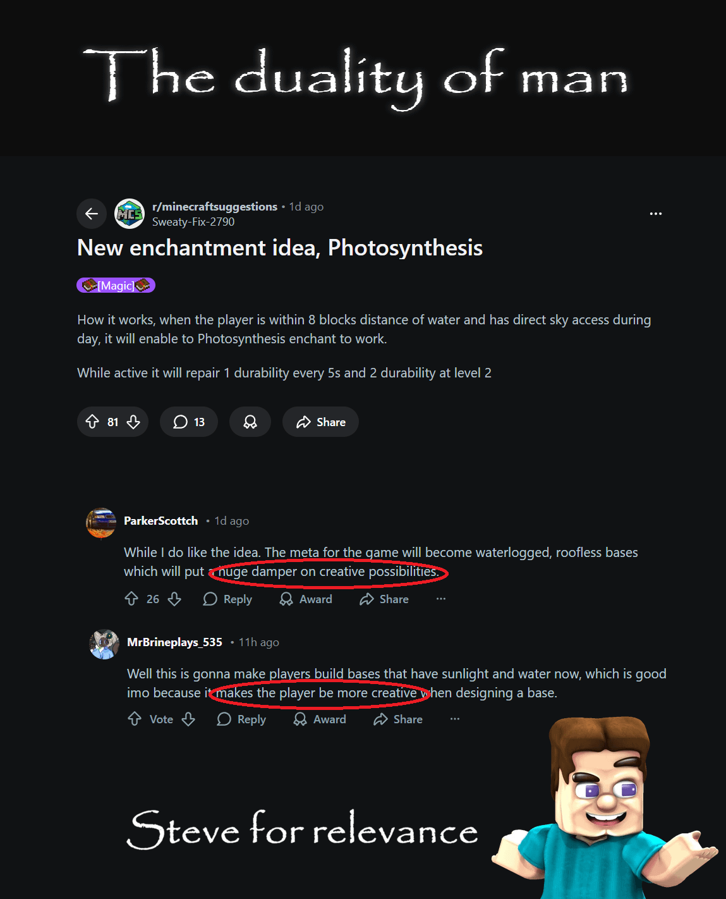Open the post's 13 comments
The height and width of the screenshot is (899, 726).
click(x=189, y=422)
